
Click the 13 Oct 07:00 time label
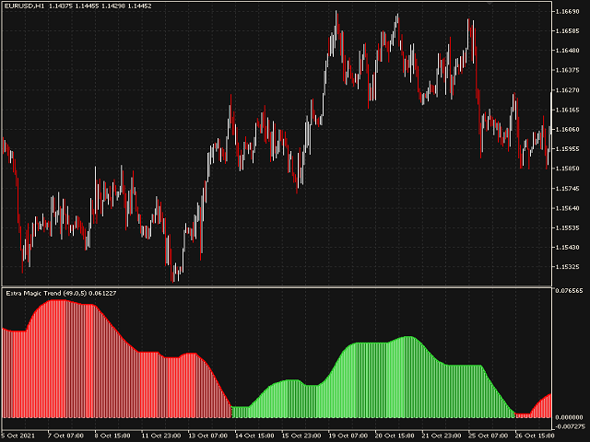(207, 436)
